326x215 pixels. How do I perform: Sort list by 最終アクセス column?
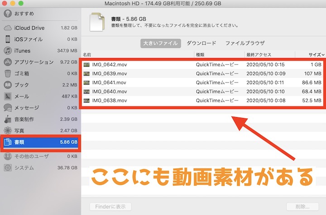(x=258, y=54)
